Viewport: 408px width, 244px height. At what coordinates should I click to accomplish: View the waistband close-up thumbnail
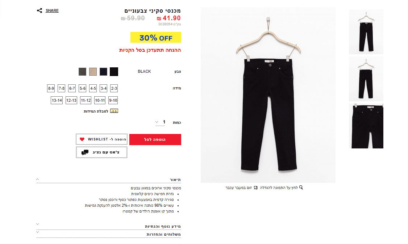click(366, 126)
